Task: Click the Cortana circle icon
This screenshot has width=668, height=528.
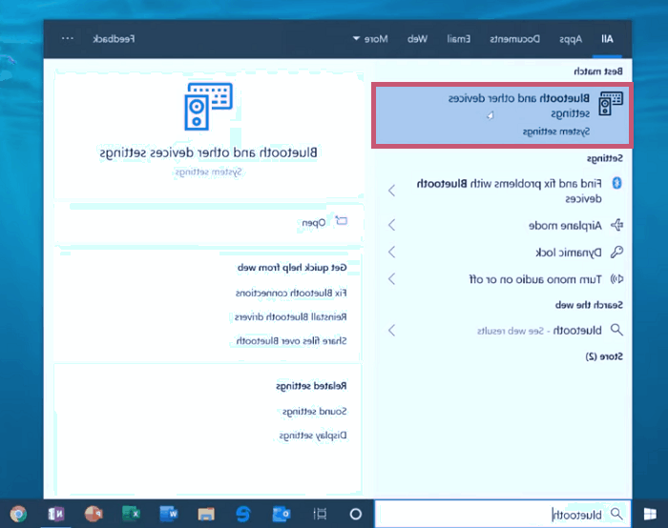Action: [356, 514]
